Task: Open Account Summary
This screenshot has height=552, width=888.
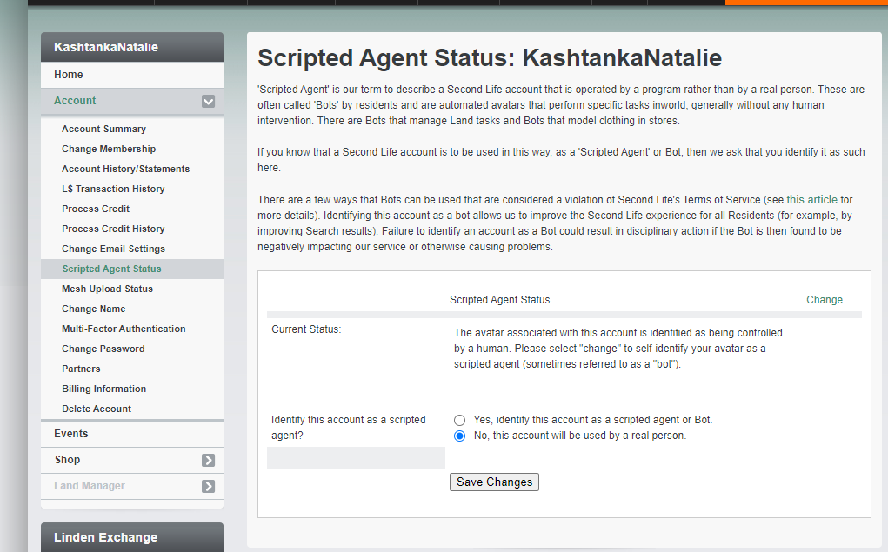Action: click(103, 129)
